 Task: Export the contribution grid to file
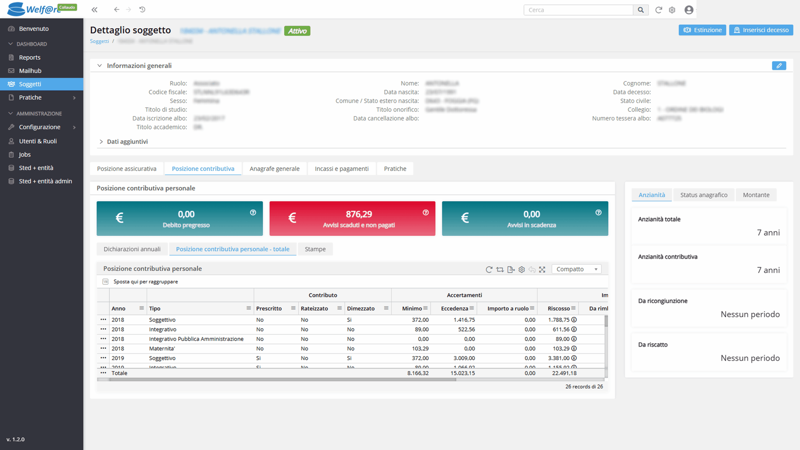[x=511, y=269]
